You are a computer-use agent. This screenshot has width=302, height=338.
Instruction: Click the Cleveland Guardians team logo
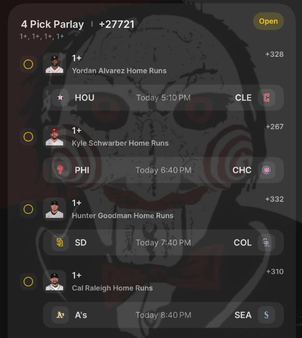(266, 98)
